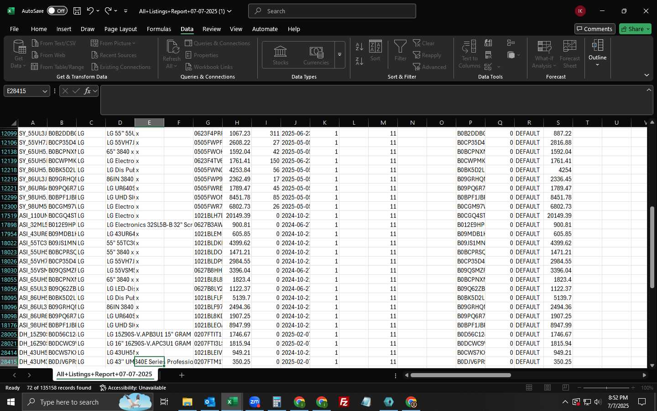Collapse the formula bar using its chevron

point(649,90)
